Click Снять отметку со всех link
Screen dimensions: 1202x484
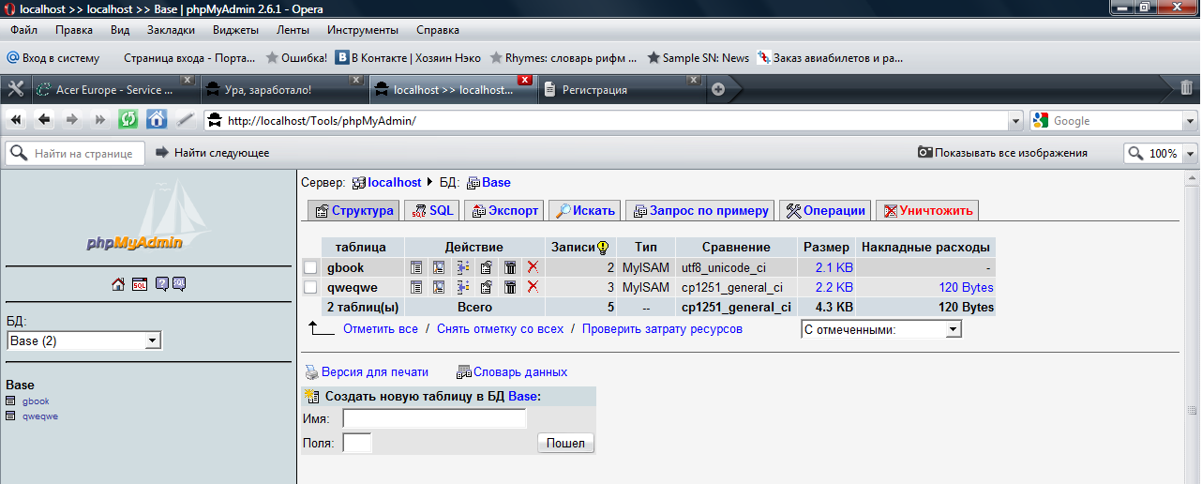pyautogui.click(x=501, y=329)
